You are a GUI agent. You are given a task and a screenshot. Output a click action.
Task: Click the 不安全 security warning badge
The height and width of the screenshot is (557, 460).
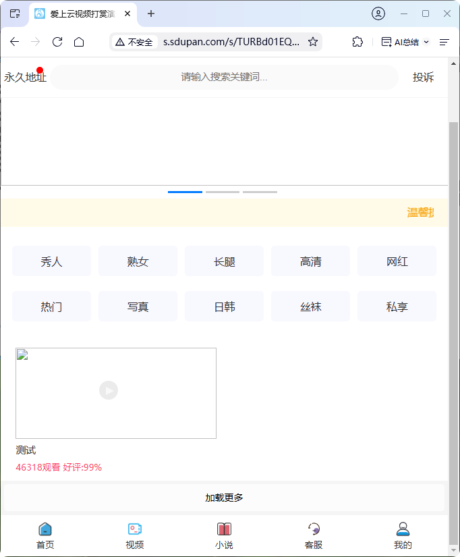coord(134,42)
